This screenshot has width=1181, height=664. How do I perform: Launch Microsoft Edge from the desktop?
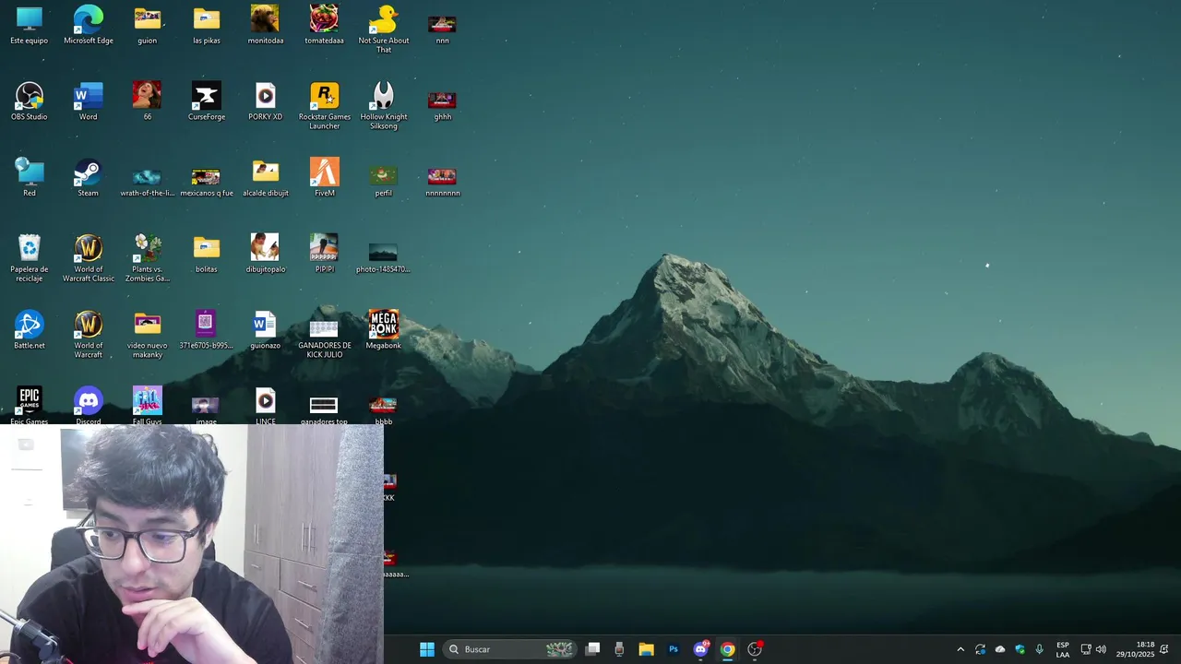click(x=89, y=25)
